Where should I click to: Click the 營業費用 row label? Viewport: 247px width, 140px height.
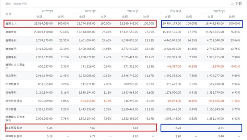pyautogui.click(x=11, y=49)
